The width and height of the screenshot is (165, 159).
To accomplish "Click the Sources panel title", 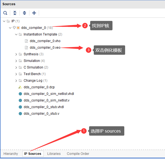I will 9,4.
